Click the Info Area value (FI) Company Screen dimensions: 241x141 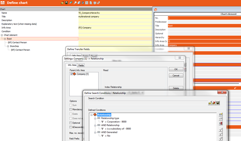click(x=115, y=28)
